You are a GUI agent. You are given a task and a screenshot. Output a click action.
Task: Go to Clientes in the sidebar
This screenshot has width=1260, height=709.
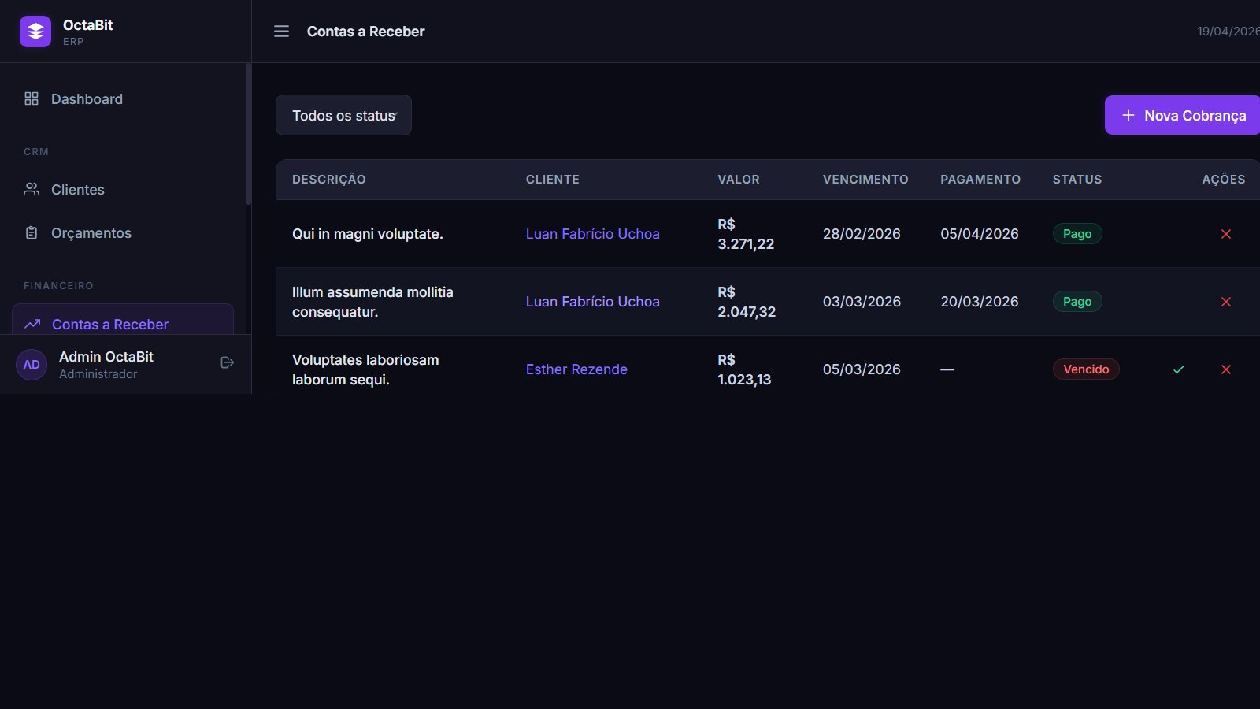pos(77,190)
